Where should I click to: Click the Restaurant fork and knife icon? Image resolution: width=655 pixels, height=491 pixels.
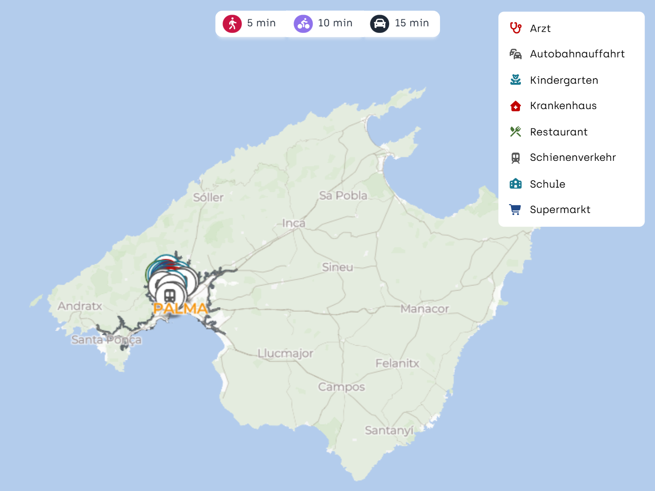point(515,132)
